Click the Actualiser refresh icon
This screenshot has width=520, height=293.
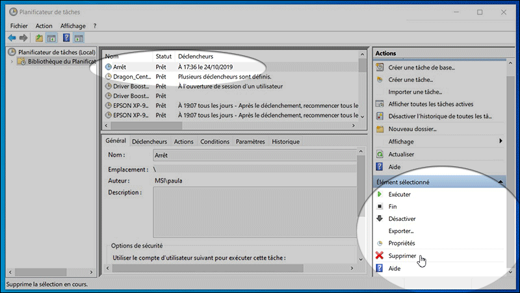(380, 154)
